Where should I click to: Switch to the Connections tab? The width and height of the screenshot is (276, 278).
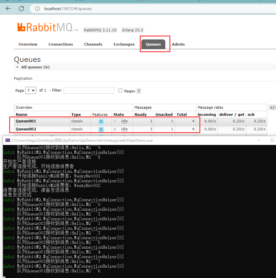click(x=61, y=44)
